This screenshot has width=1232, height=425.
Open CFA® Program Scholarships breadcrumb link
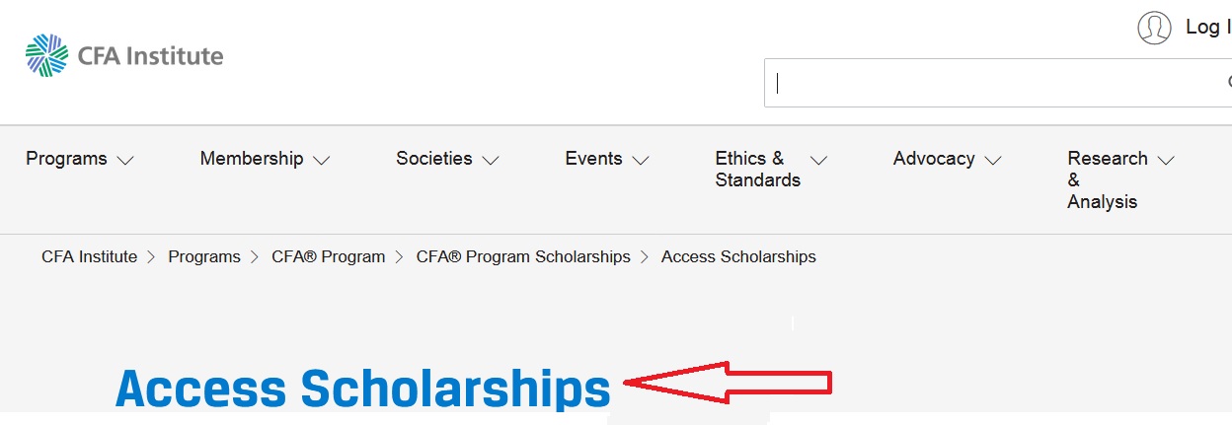(523, 257)
